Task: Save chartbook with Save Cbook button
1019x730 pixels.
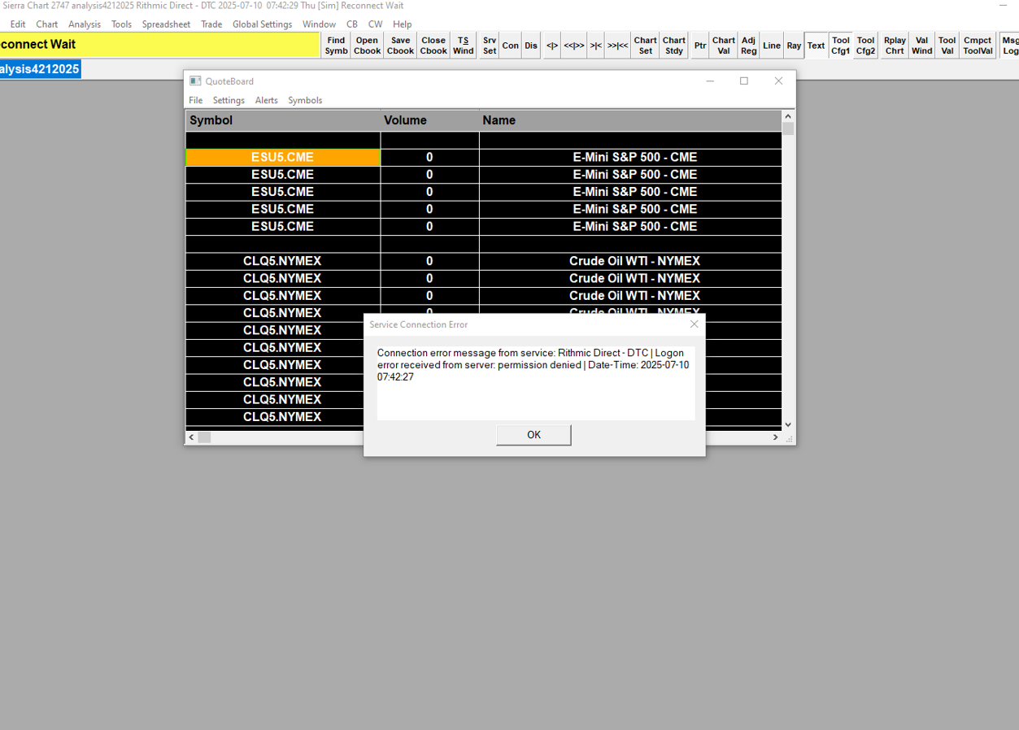Action: coord(400,46)
